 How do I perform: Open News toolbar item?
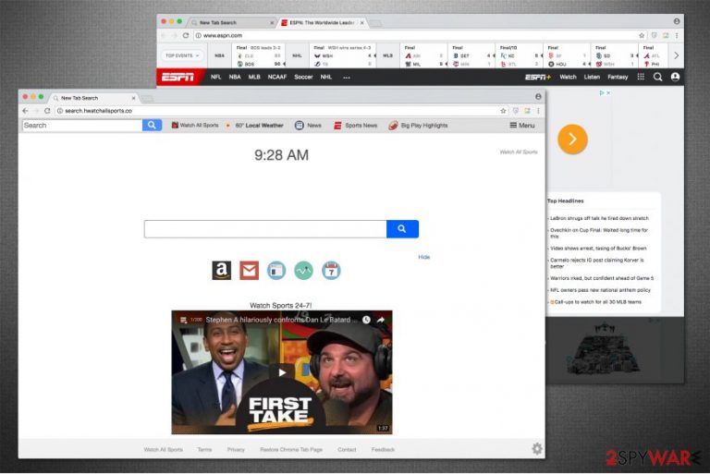pyautogui.click(x=308, y=126)
